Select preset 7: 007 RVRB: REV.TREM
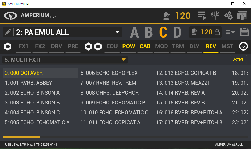 [116, 83]
